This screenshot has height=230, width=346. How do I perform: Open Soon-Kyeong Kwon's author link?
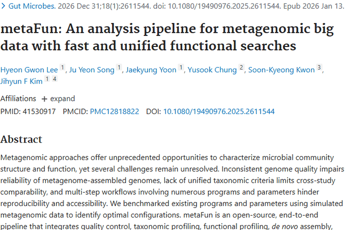281,70
